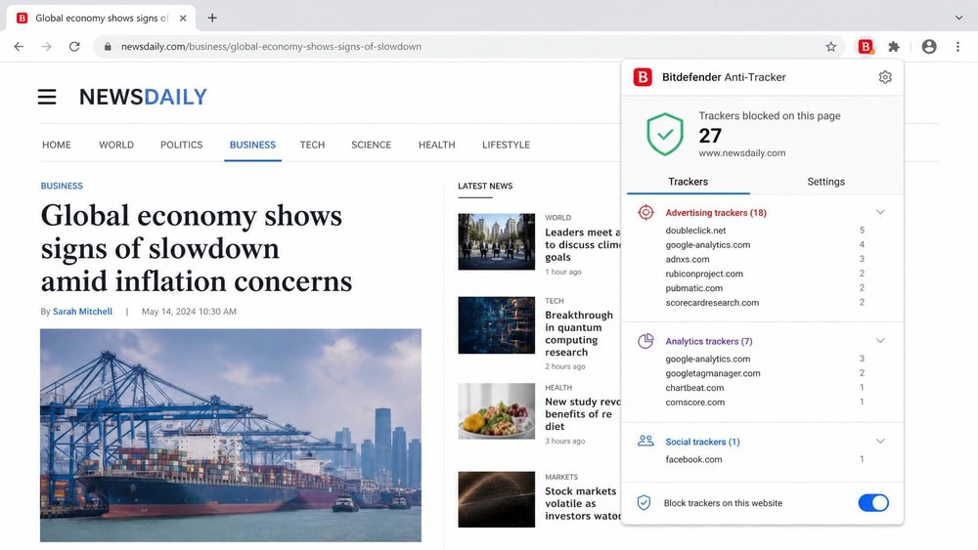Click the Analytics trackers pie chart icon
978x550 pixels.
pyautogui.click(x=645, y=341)
